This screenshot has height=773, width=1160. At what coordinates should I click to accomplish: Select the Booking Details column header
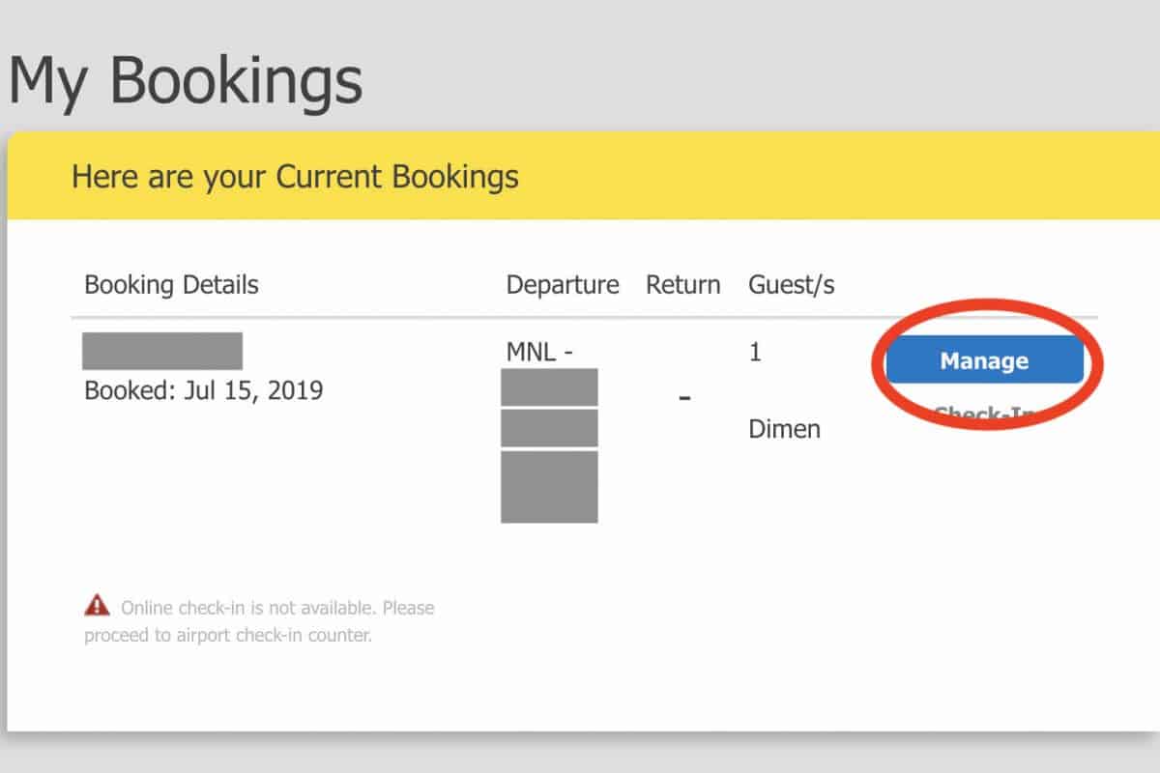pos(171,285)
